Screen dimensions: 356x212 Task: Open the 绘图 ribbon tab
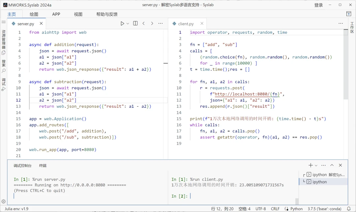pyautogui.click(x=34, y=14)
